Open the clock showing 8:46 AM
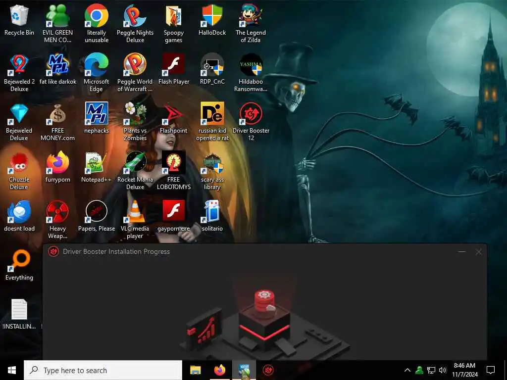This screenshot has height=380, width=507. (464, 370)
